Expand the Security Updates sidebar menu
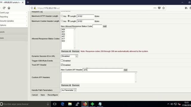Viewport: 191px width, 107px height. pyautogui.click(x=13, y=21)
